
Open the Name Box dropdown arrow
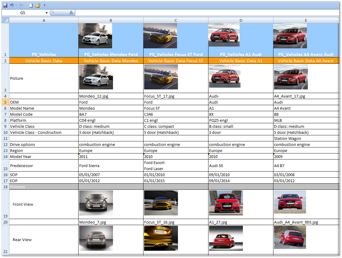tap(47, 13)
